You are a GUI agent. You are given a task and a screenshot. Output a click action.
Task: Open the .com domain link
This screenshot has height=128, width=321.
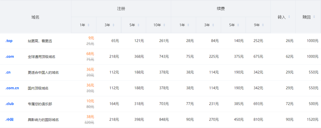click(10, 56)
